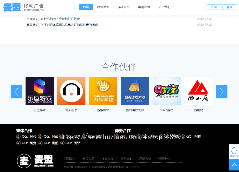Go to 联盟优势 in the nav menu
This screenshot has height=172, width=239.
pos(103,7)
